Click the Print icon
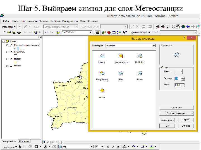 point(19,32)
